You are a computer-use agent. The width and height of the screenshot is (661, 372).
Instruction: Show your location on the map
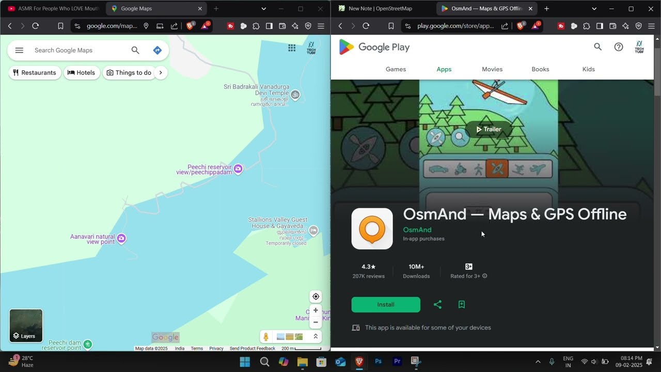316,297
